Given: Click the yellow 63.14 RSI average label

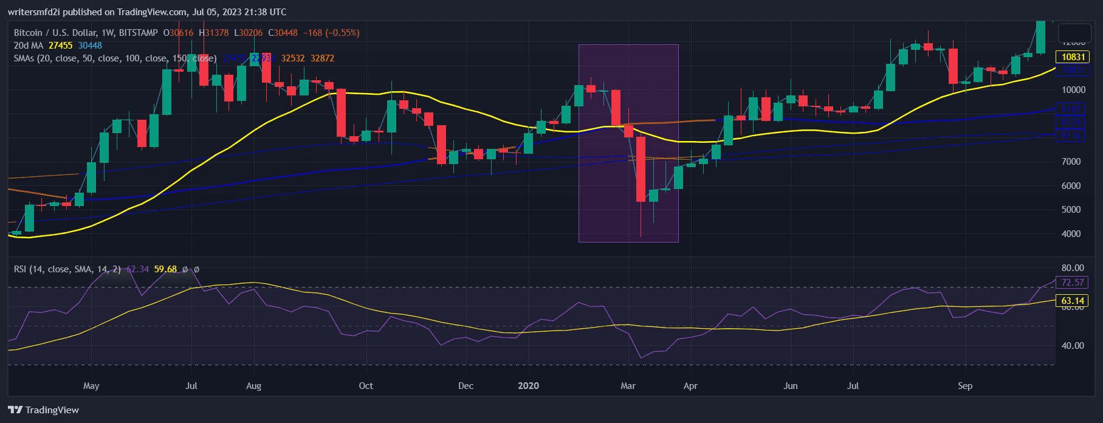Looking at the screenshot, I should click(1073, 300).
